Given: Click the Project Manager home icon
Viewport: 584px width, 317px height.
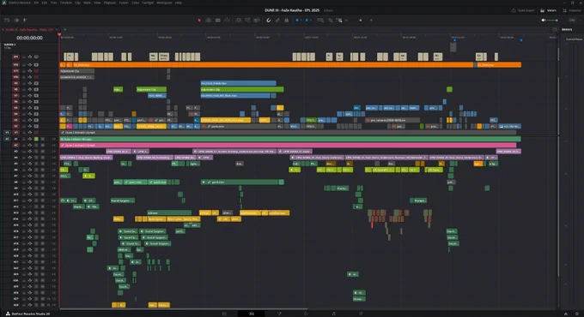Looking at the screenshot, I should click(566, 314).
